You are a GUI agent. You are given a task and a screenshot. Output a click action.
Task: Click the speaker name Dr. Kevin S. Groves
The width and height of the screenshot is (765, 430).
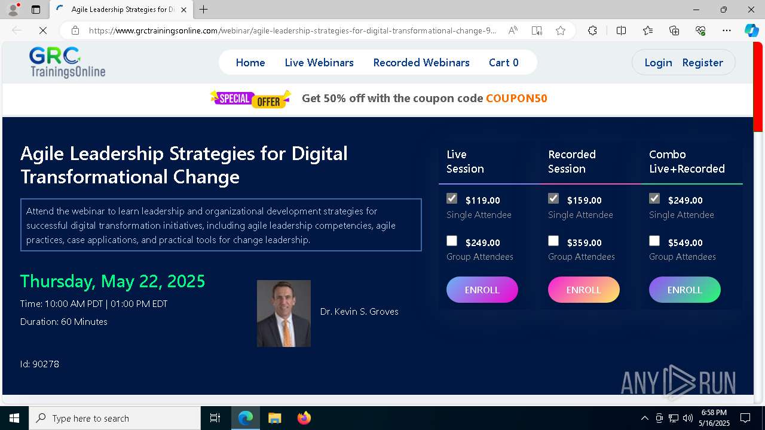tap(359, 312)
